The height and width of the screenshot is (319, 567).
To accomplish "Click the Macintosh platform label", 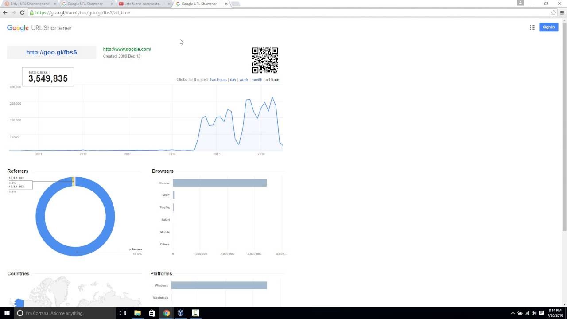I will pyautogui.click(x=161, y=298).
